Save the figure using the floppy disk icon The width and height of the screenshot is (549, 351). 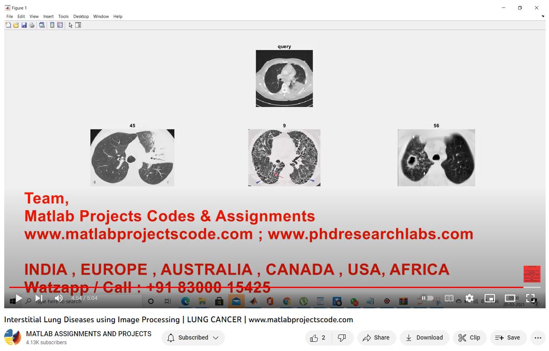tap(24, 25)
